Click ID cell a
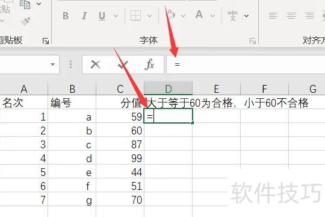The width and height of the screenshot is (325, 217). click(72, 116)
